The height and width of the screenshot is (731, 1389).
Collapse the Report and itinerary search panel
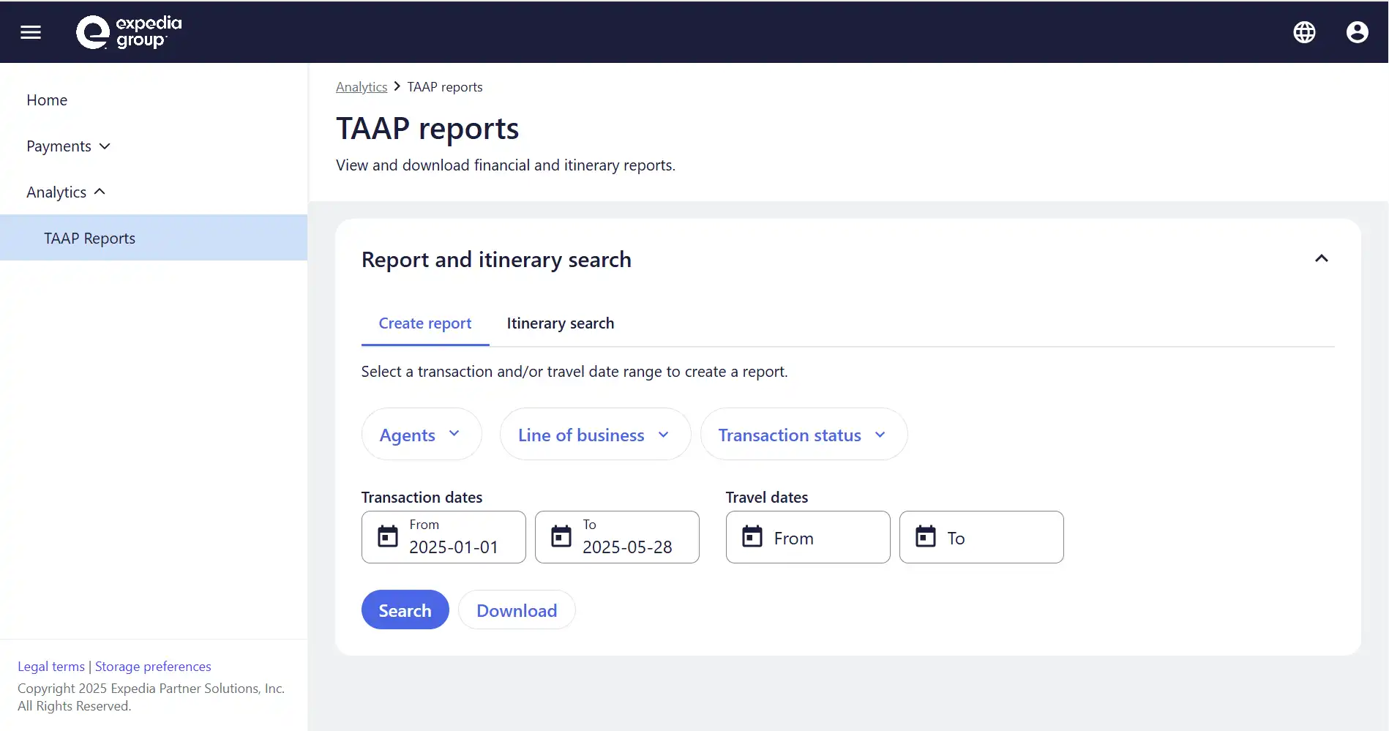(1321, 259)
